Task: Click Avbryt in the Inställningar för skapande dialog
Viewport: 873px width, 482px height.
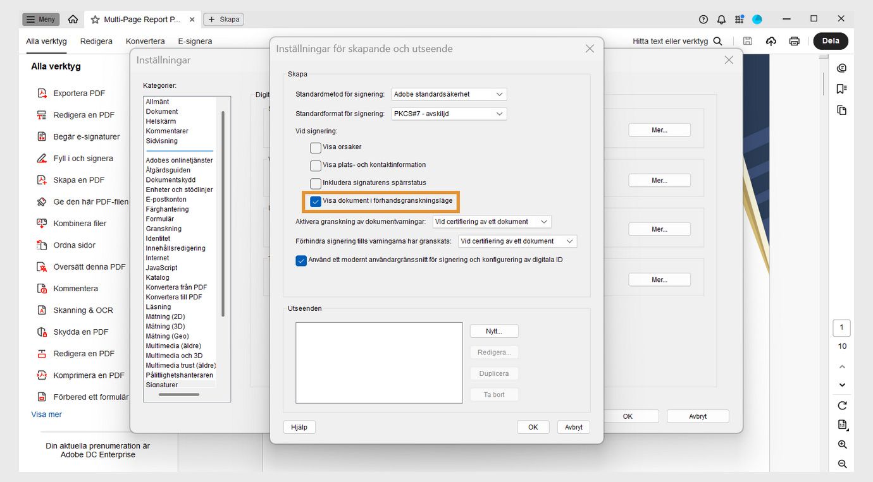Action: (574, 427)
